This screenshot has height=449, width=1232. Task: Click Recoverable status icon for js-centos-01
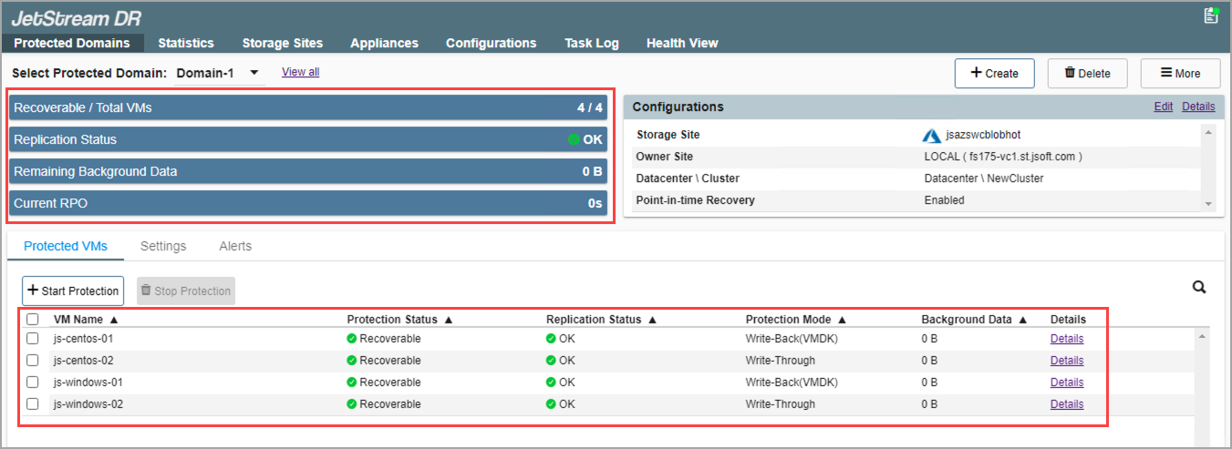[352, 339]
